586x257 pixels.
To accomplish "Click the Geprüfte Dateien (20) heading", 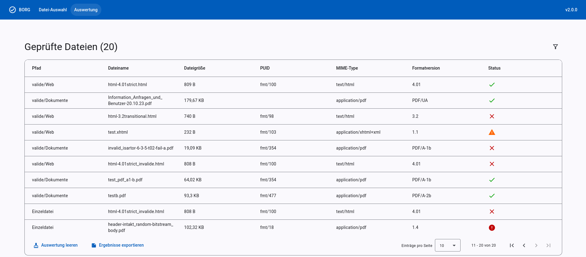I will pos(71,47).
